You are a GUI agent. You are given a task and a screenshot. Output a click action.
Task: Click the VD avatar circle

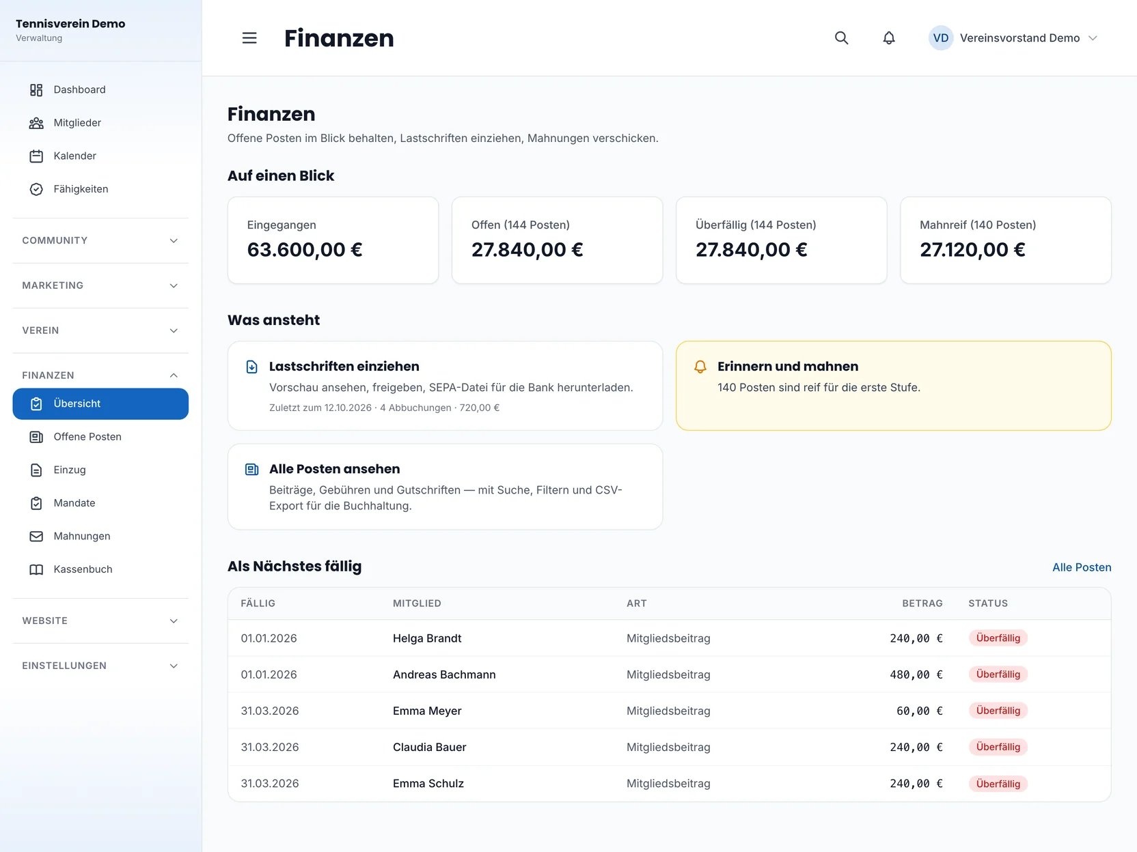tap(940, 38)
